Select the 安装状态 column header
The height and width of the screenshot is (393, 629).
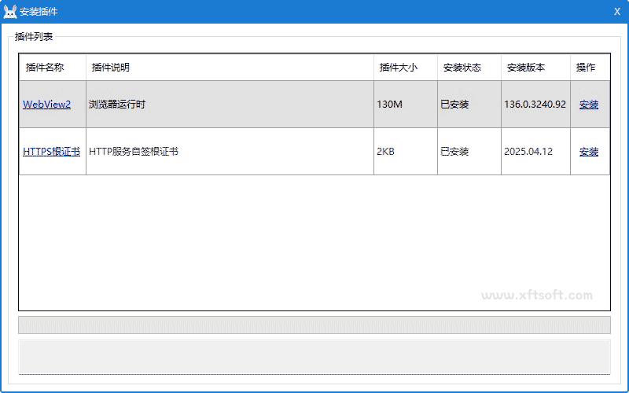(469, 68)
